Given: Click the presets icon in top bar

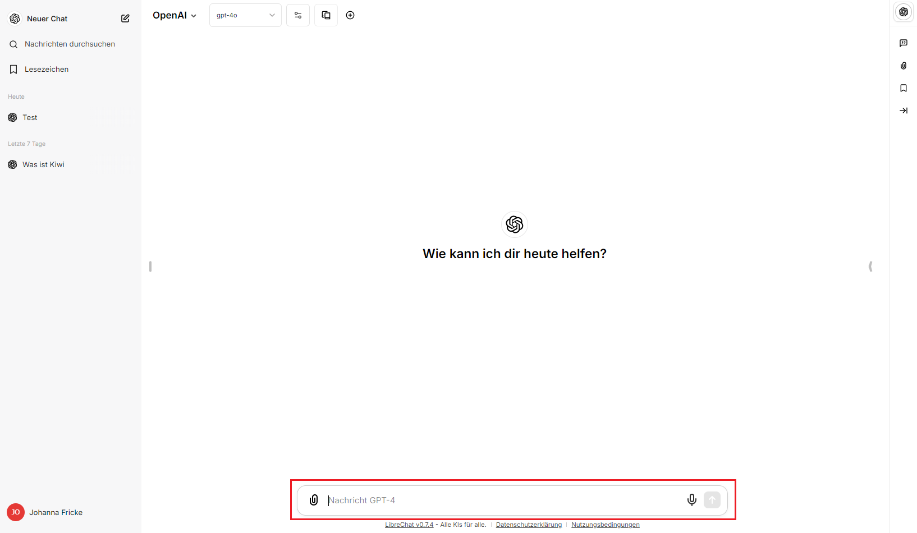Looking at the screenshot, I should (326, 15).
